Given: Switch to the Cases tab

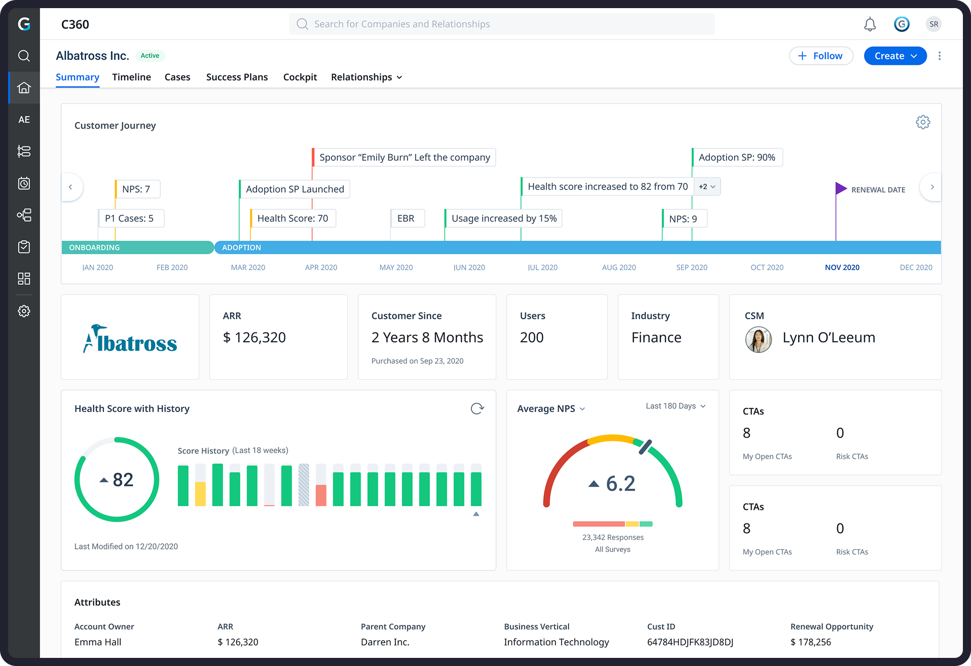Looking at the screenshot, I should (177, 77).
